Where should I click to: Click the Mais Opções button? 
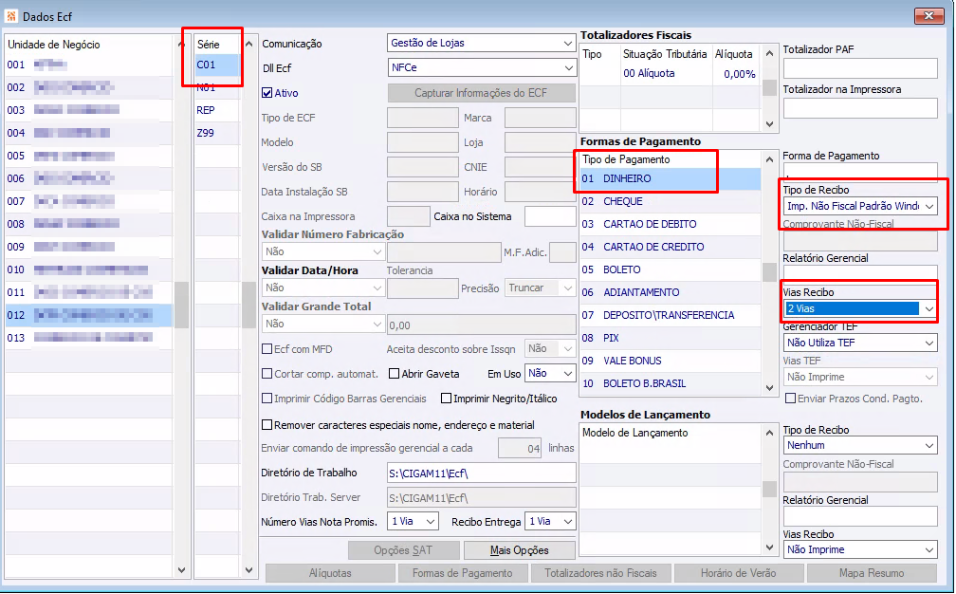click(520, 550)
